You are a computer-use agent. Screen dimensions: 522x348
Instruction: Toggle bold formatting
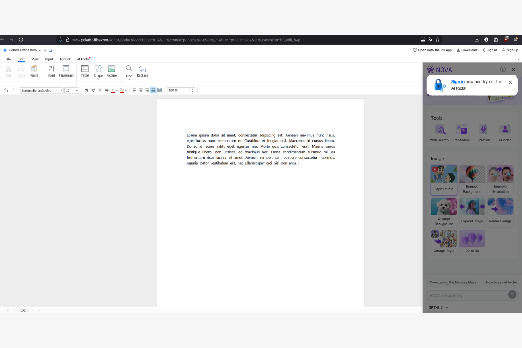86,90
